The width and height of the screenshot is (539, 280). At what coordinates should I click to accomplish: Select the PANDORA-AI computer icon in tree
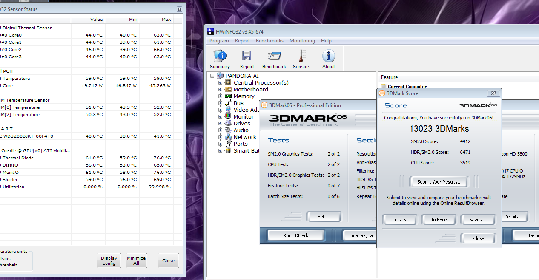pos(220,76)
